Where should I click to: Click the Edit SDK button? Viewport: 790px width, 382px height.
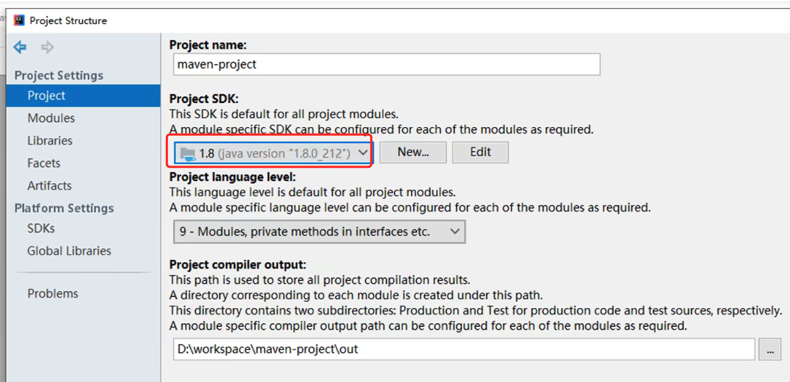pos(480,153)
